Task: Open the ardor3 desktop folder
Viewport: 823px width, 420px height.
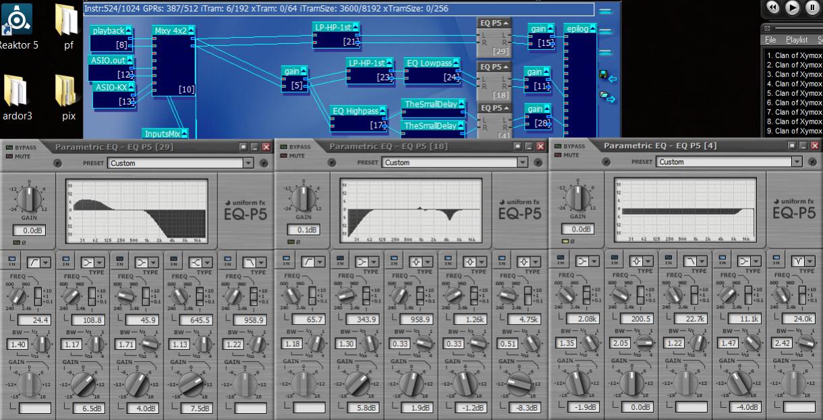Action: [17, 96]
